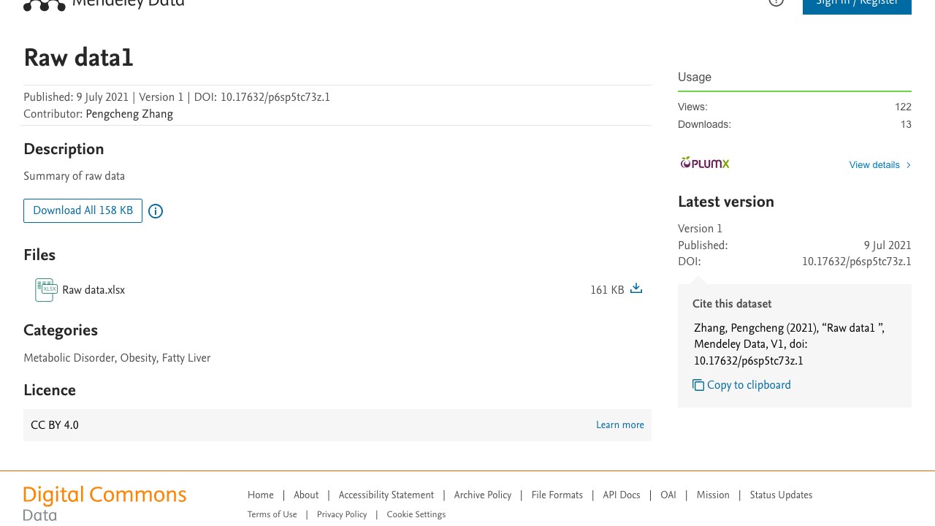The height and width of the screenshot is (526, 935).
Task: Open the Privacy Policy link
Action: coord(342,514)
